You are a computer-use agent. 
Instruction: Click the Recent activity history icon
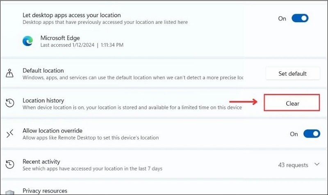pyautogui.click(x=10, y=165)
